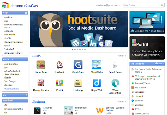Open the Listhings sticky note icon

(x=78, y=83)
